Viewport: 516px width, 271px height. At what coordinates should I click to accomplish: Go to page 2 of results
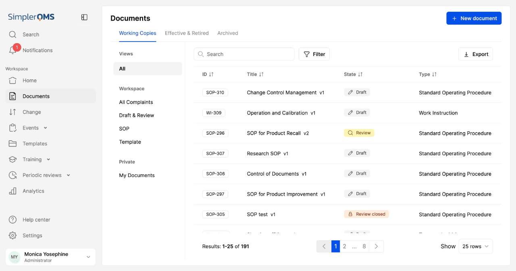345,246
